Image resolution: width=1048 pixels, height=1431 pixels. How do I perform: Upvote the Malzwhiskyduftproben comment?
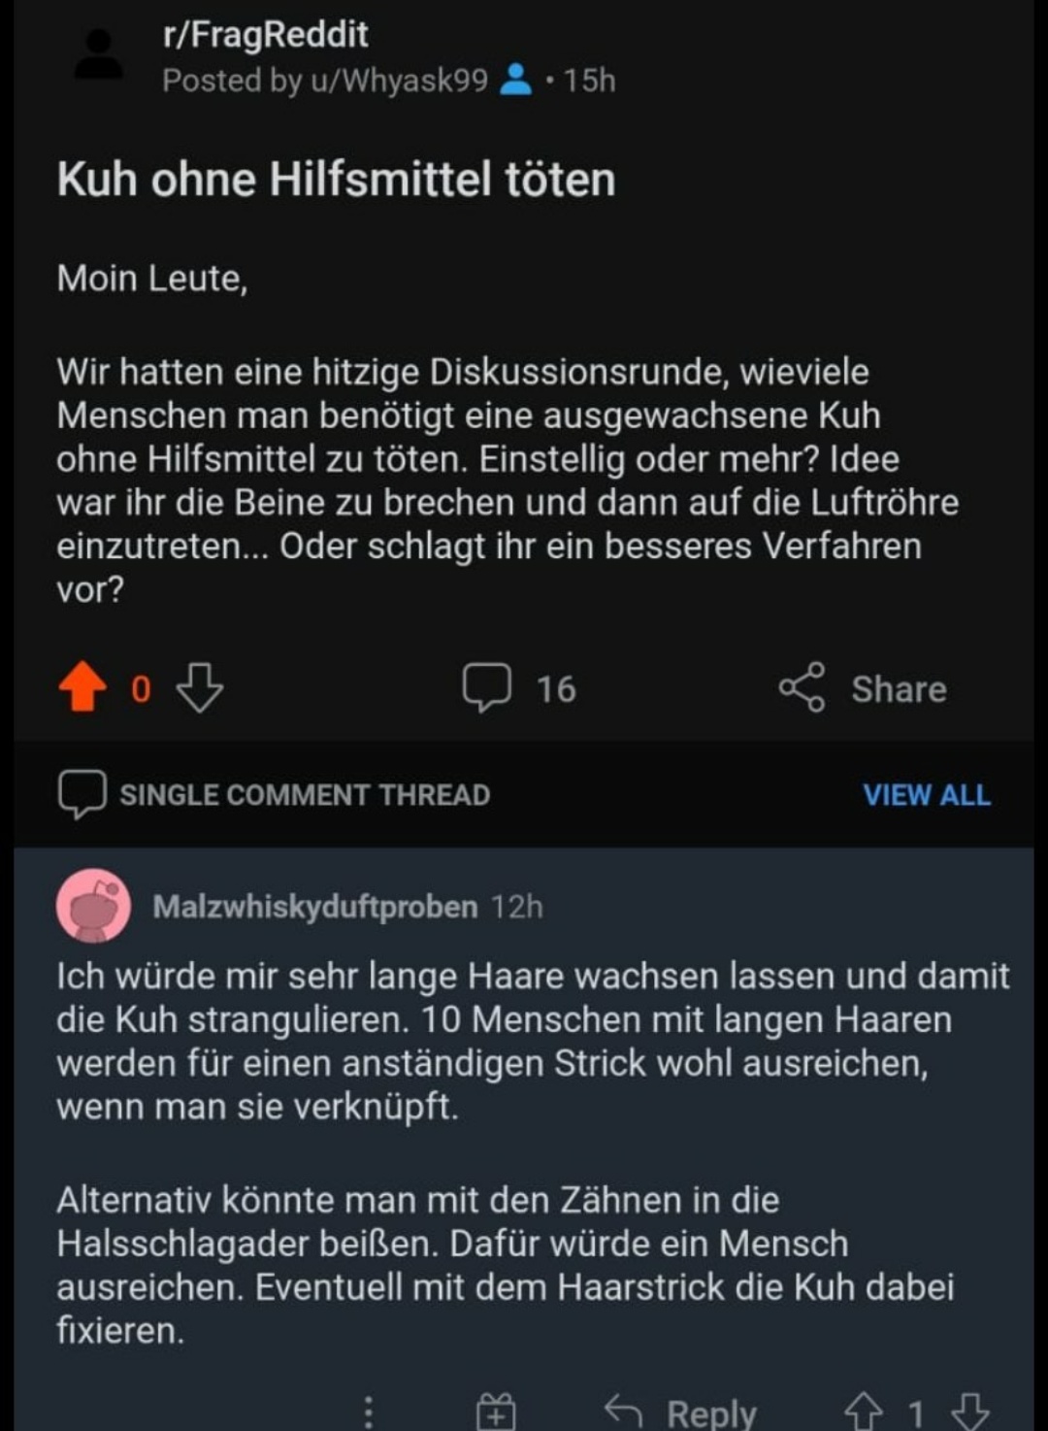pos(863,1411)
